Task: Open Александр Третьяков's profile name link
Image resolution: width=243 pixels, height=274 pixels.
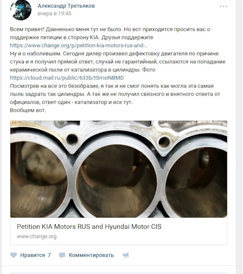Action: pyautogui.click(x=66, y=6)
